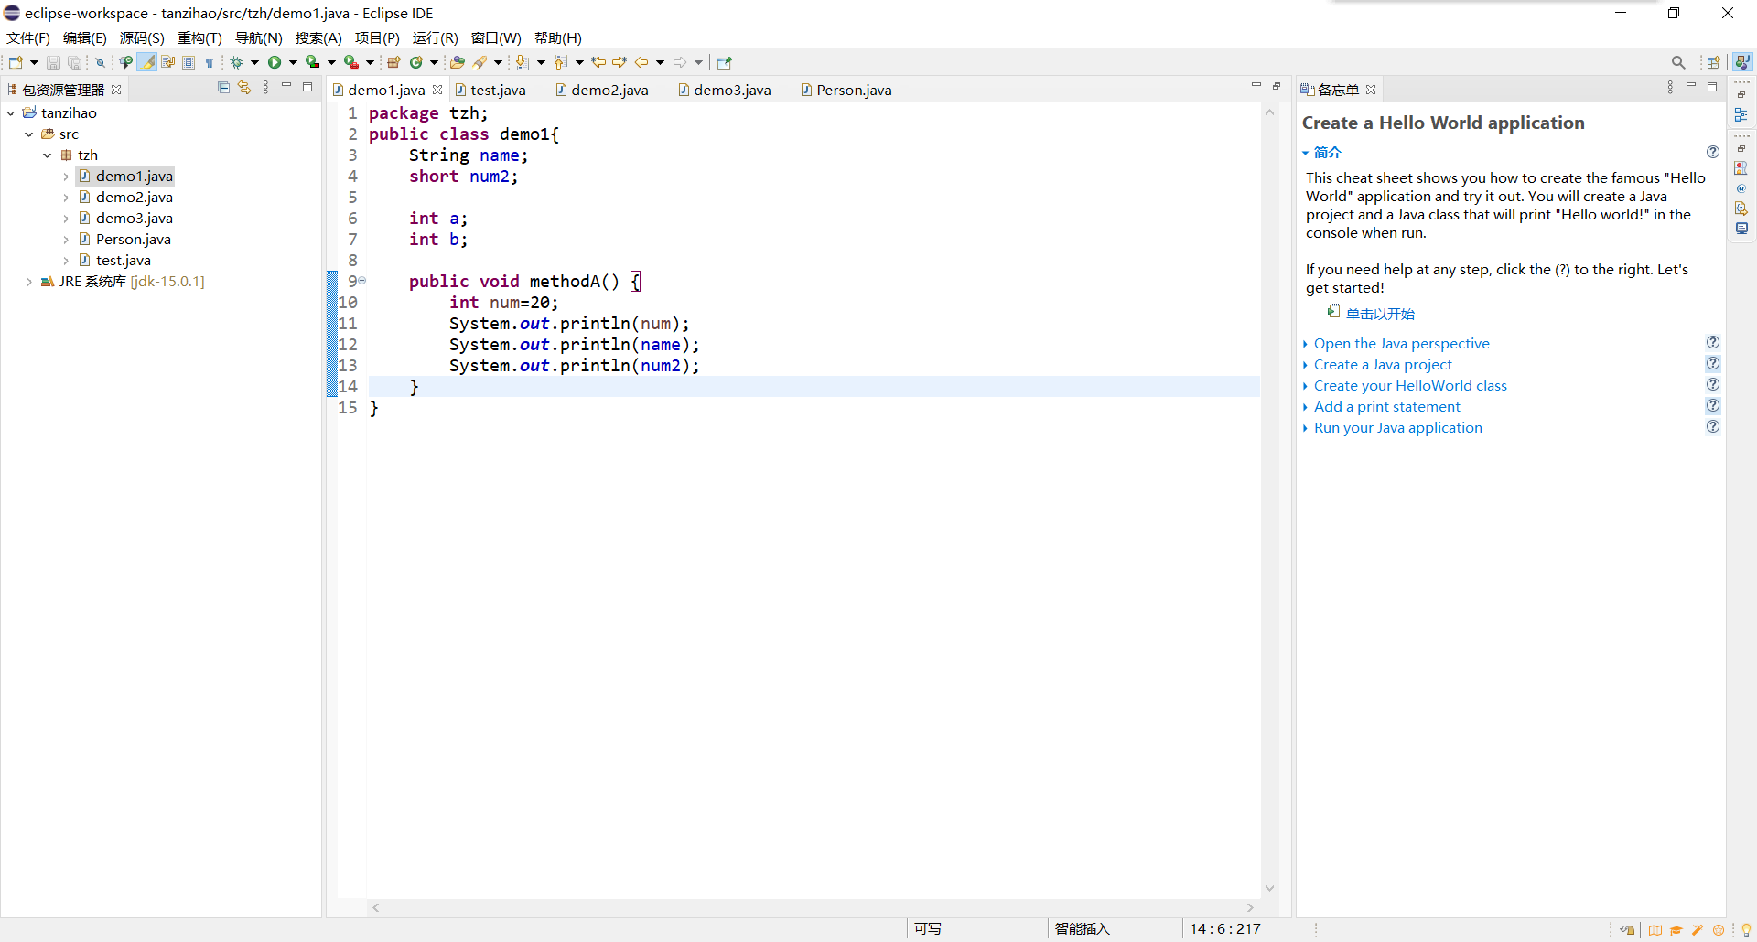
Task: Click the Back navigation yellow arrow
Action: [x=641, y=62]
